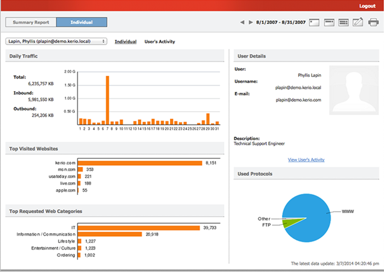Click the Used Protocols section header
This screenshot has height=272, width=384.
pos(307,174)
